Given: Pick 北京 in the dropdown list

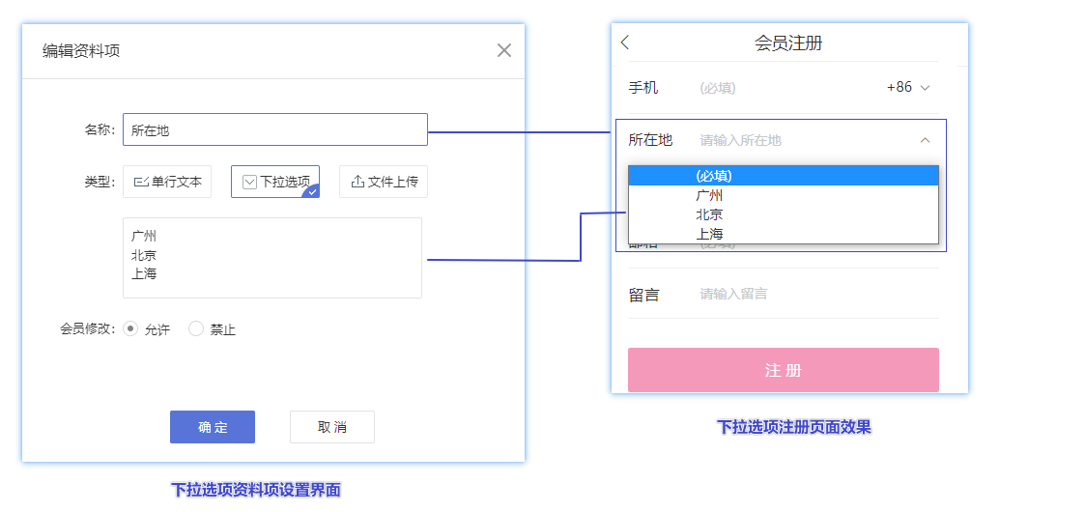Looking at the screenshot, I should [x=784, y=214].
